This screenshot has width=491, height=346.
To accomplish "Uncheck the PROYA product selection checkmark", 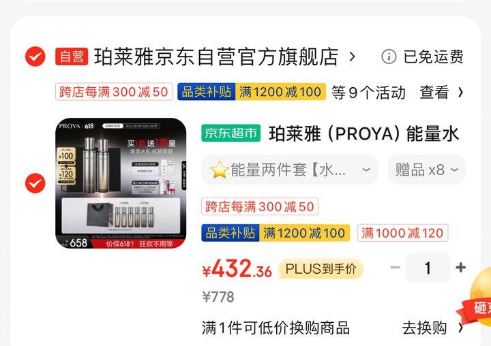I will (35, 183).
